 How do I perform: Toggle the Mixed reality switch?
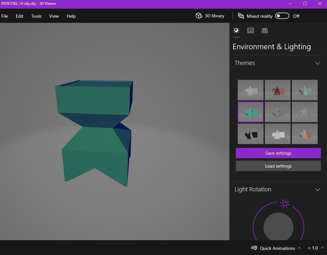282,16
